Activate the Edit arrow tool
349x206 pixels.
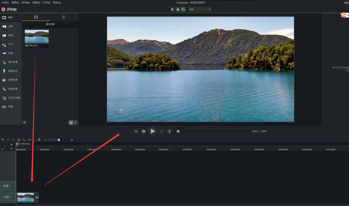[x=172, y=9]
